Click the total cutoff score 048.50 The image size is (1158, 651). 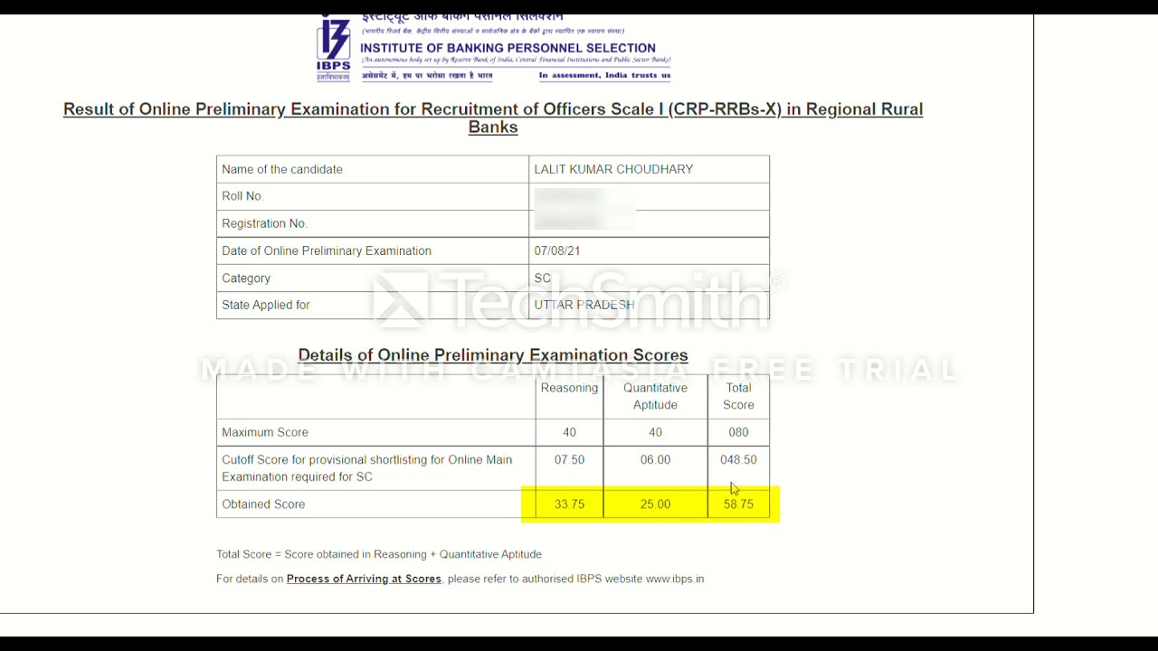(x=738, y=460)
